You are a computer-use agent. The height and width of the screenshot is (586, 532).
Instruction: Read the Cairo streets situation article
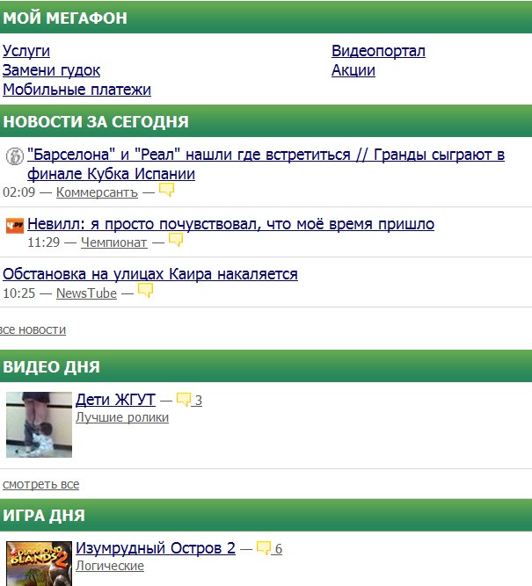click(150, 274)
